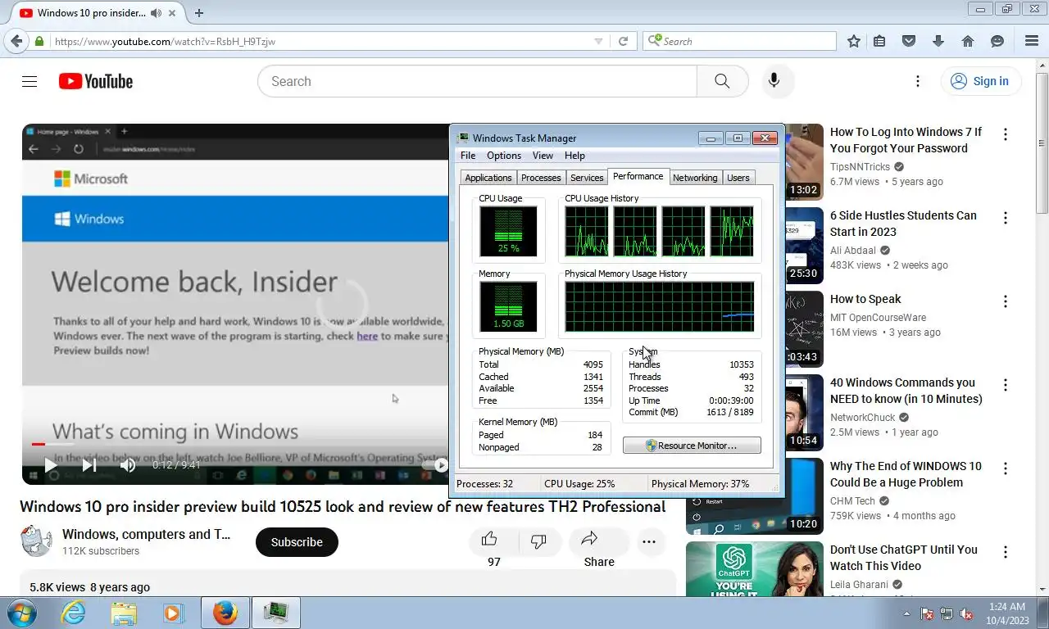
Task: Go to Firefox home page icon
Action: [x=968, y=41]
